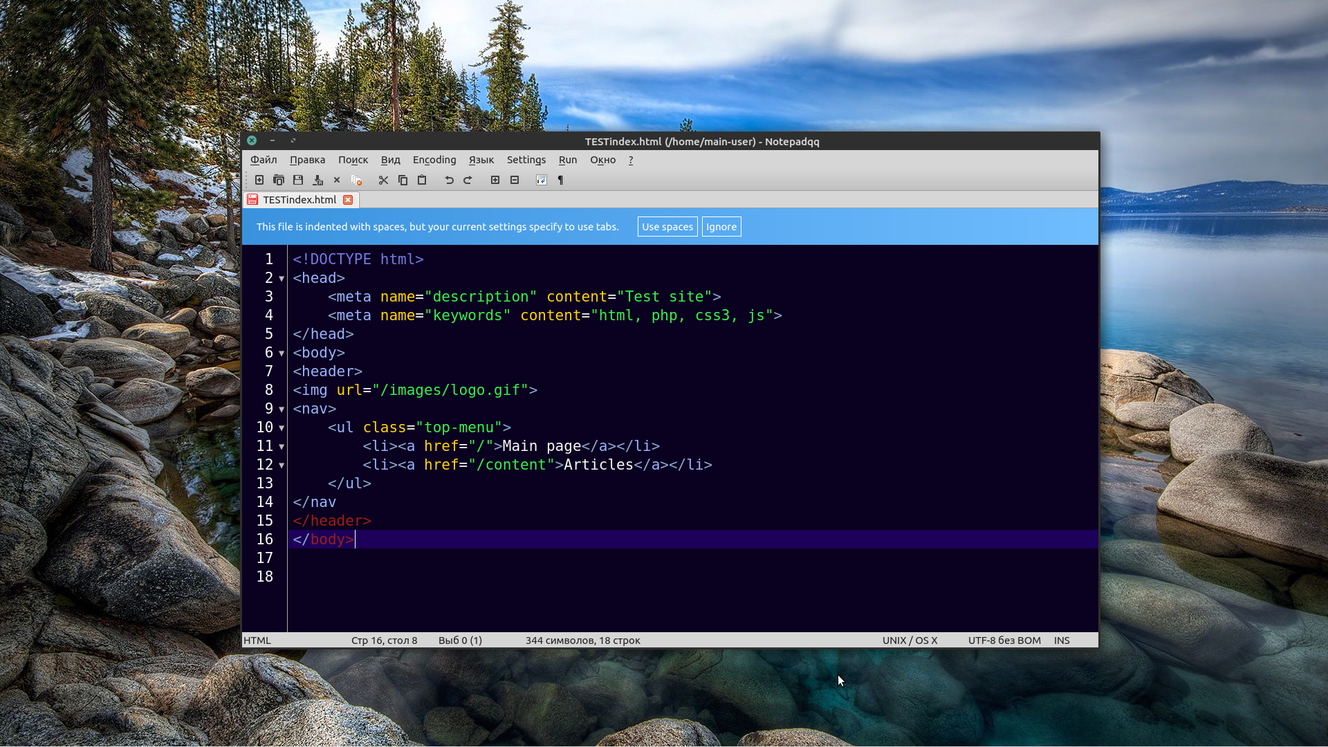Click the Articles link text on line 12
The image size is (1328, 747).
click(598, 465)
